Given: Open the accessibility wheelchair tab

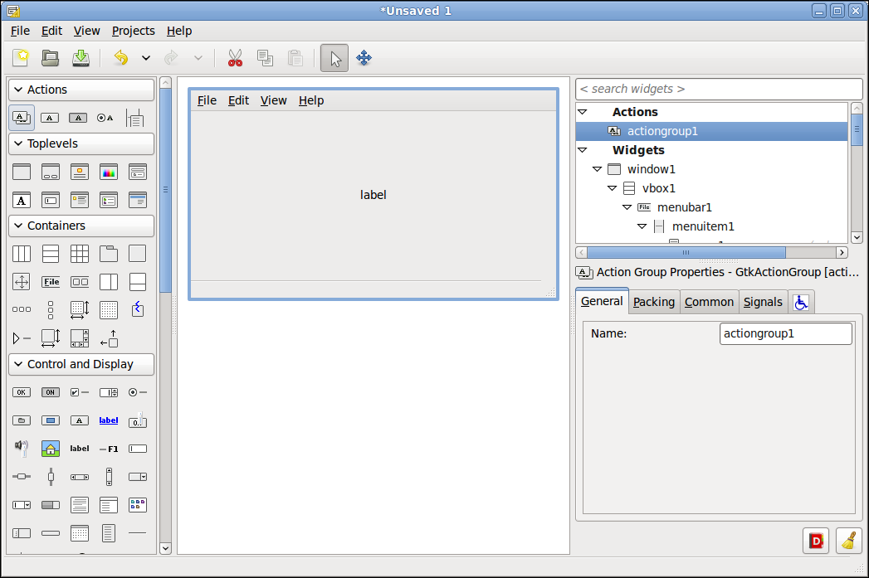Looking at the screenshot, I should coord(801,303).
